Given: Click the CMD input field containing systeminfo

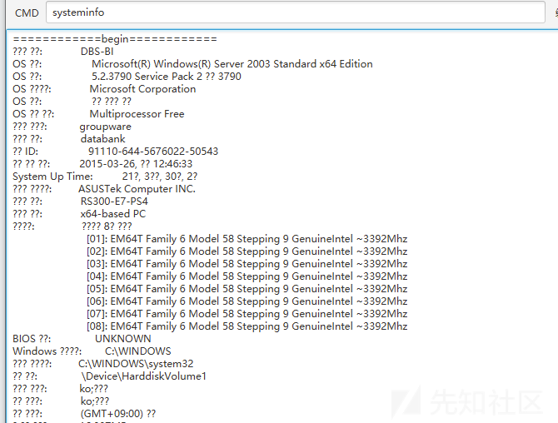Looking at the screenshot, I should [296, 12].
